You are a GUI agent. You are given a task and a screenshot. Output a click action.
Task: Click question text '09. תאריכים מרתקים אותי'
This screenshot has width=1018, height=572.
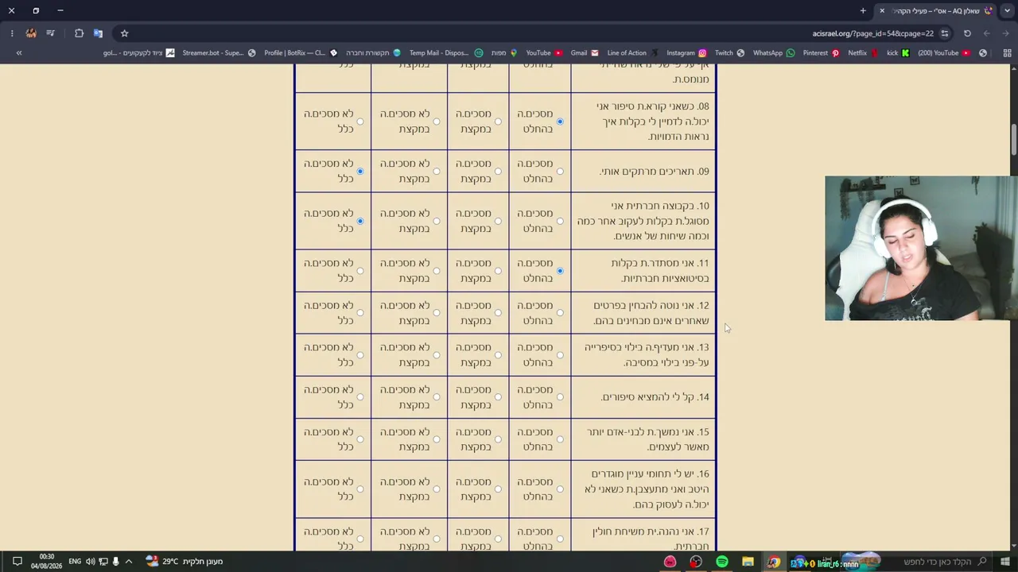[654, 172]
